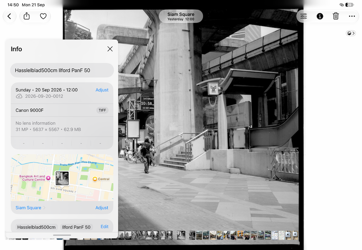Select the Ilford PanF 50 keyword tag
362x250 pixels.
pos(76,227)
